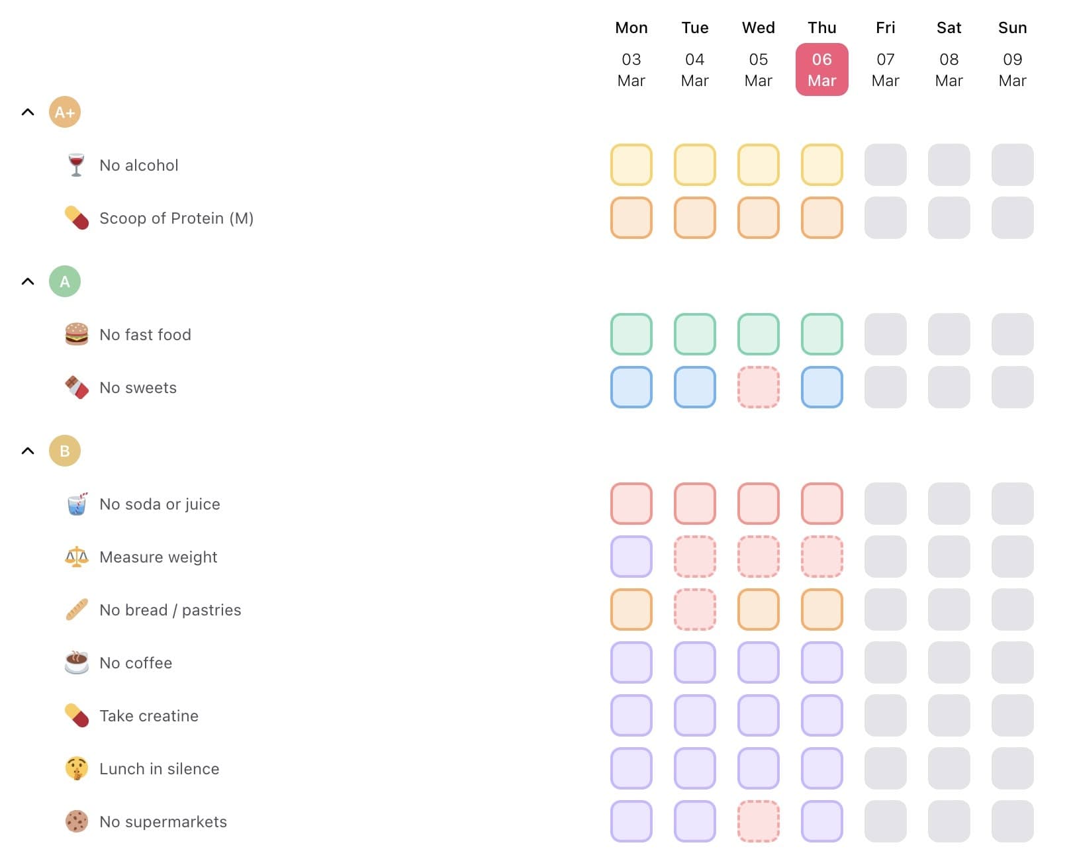Click the cookie icon next to No supermarkets
The height and width of the screenshot is (859, 1071).
pos(76,821)
